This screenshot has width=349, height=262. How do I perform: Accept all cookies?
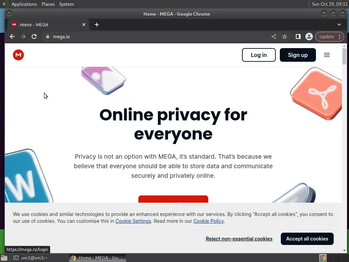point(307,238)
